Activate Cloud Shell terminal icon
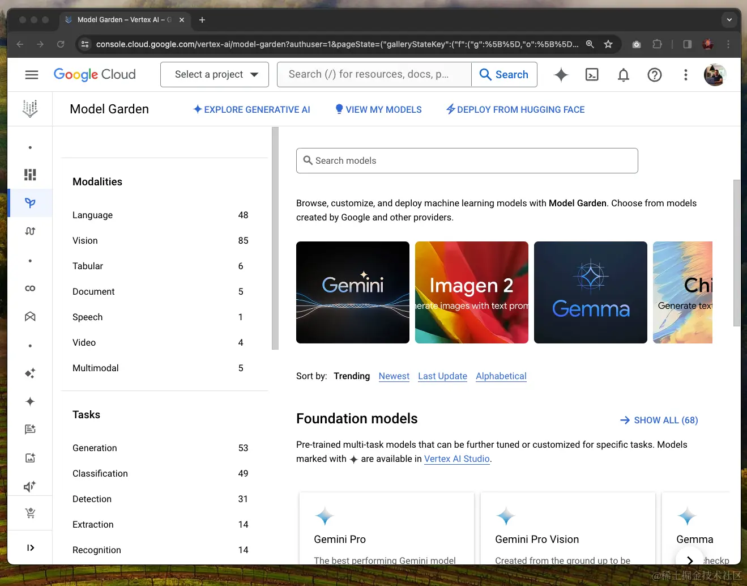747x586 pixels. click(592, 74)
